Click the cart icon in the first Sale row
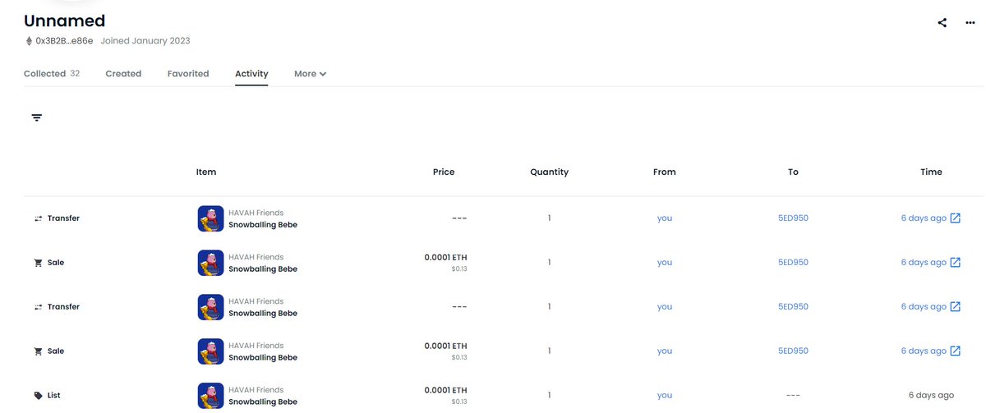The image size is (986, 413). tap(38, 263)
